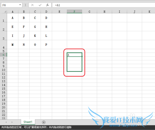Select row 3 header

click(x=3, y=36)
